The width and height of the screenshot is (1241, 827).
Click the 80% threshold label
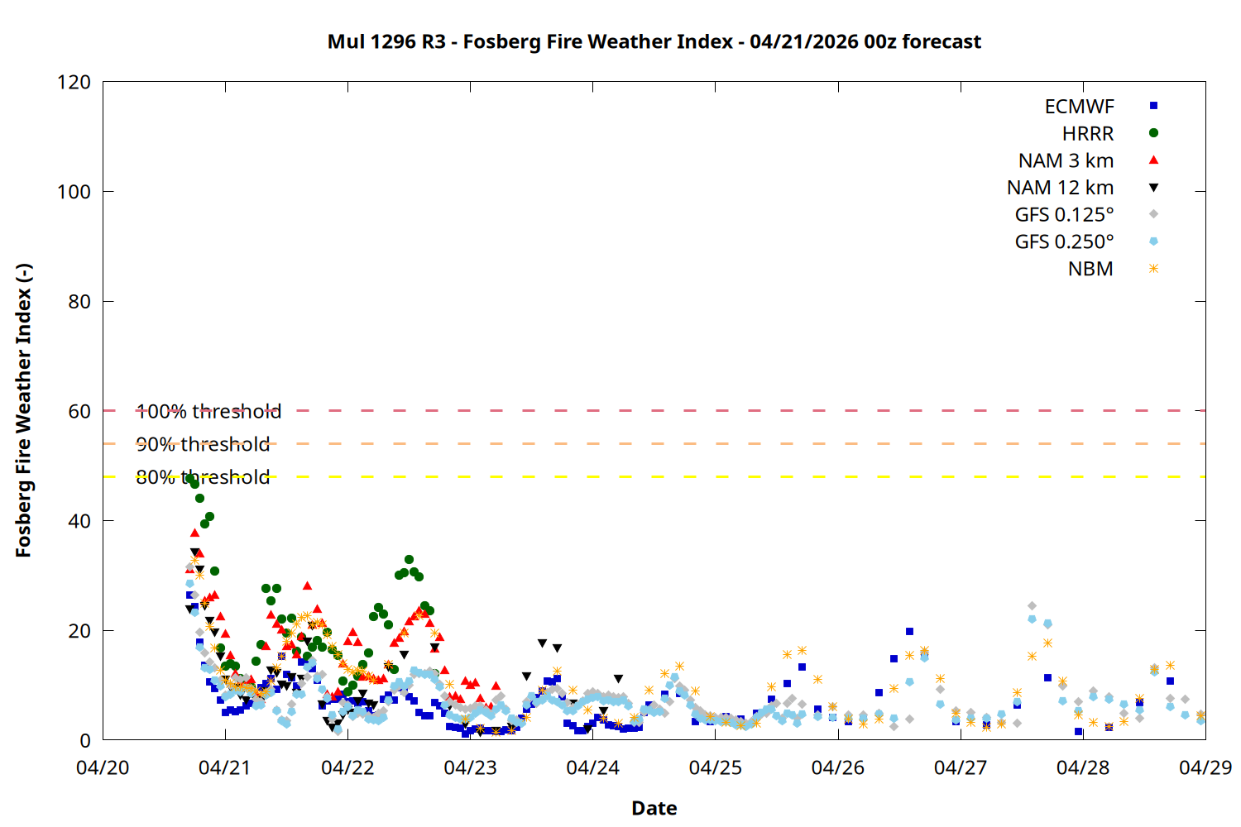click(203, 478)
